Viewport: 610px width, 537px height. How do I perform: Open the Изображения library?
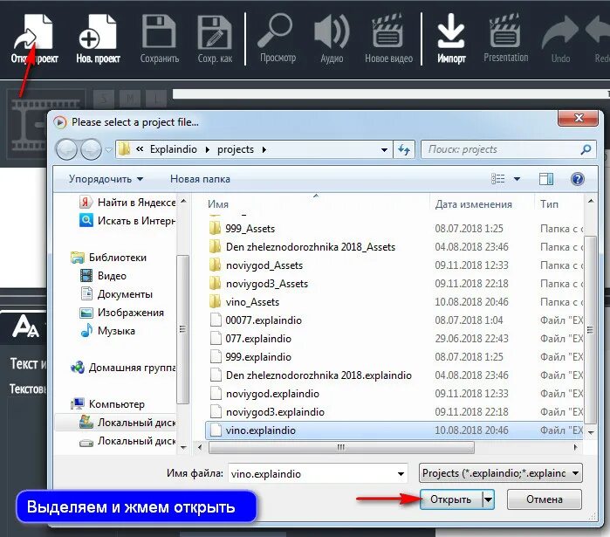click(122, 312)
